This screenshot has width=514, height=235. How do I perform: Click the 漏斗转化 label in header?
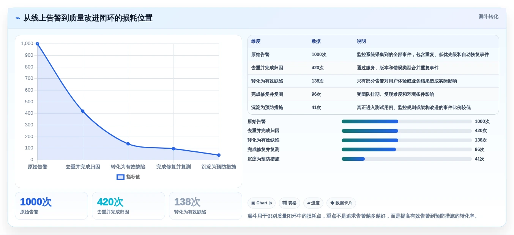click(488, 17)
